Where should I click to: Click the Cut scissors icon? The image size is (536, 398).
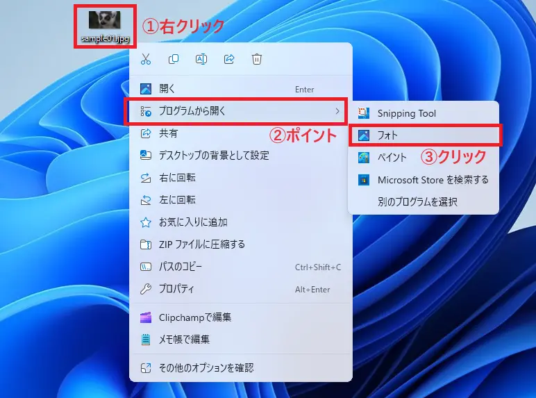tap(146, 60)
